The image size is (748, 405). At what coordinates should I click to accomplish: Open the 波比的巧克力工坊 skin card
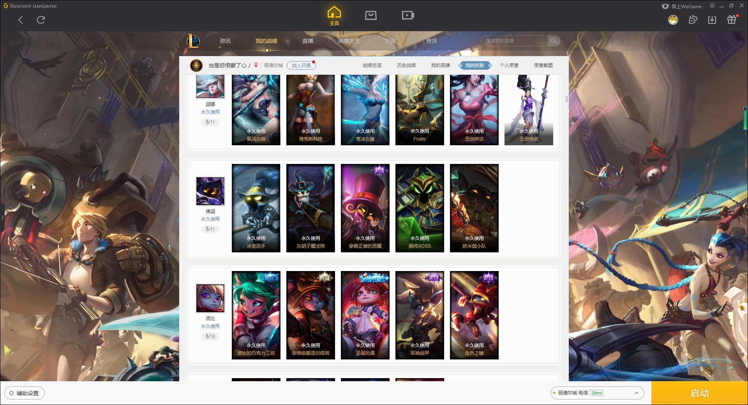[256, 315]
